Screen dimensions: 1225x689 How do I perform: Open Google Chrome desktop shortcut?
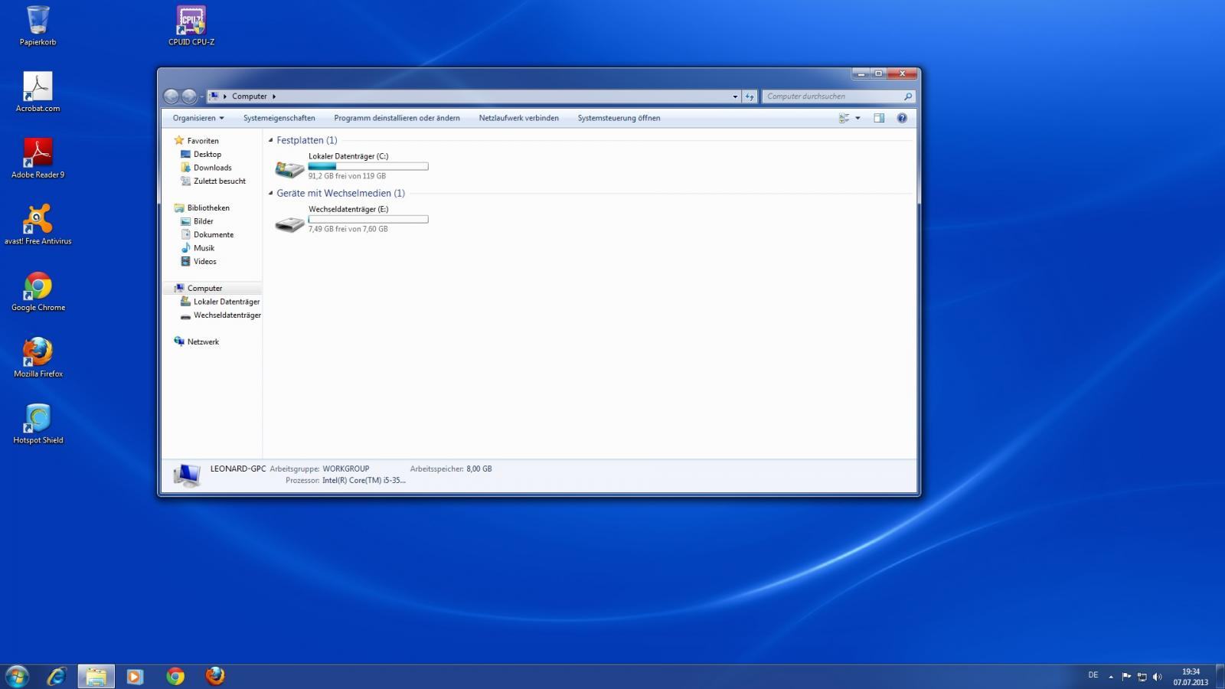38,292
